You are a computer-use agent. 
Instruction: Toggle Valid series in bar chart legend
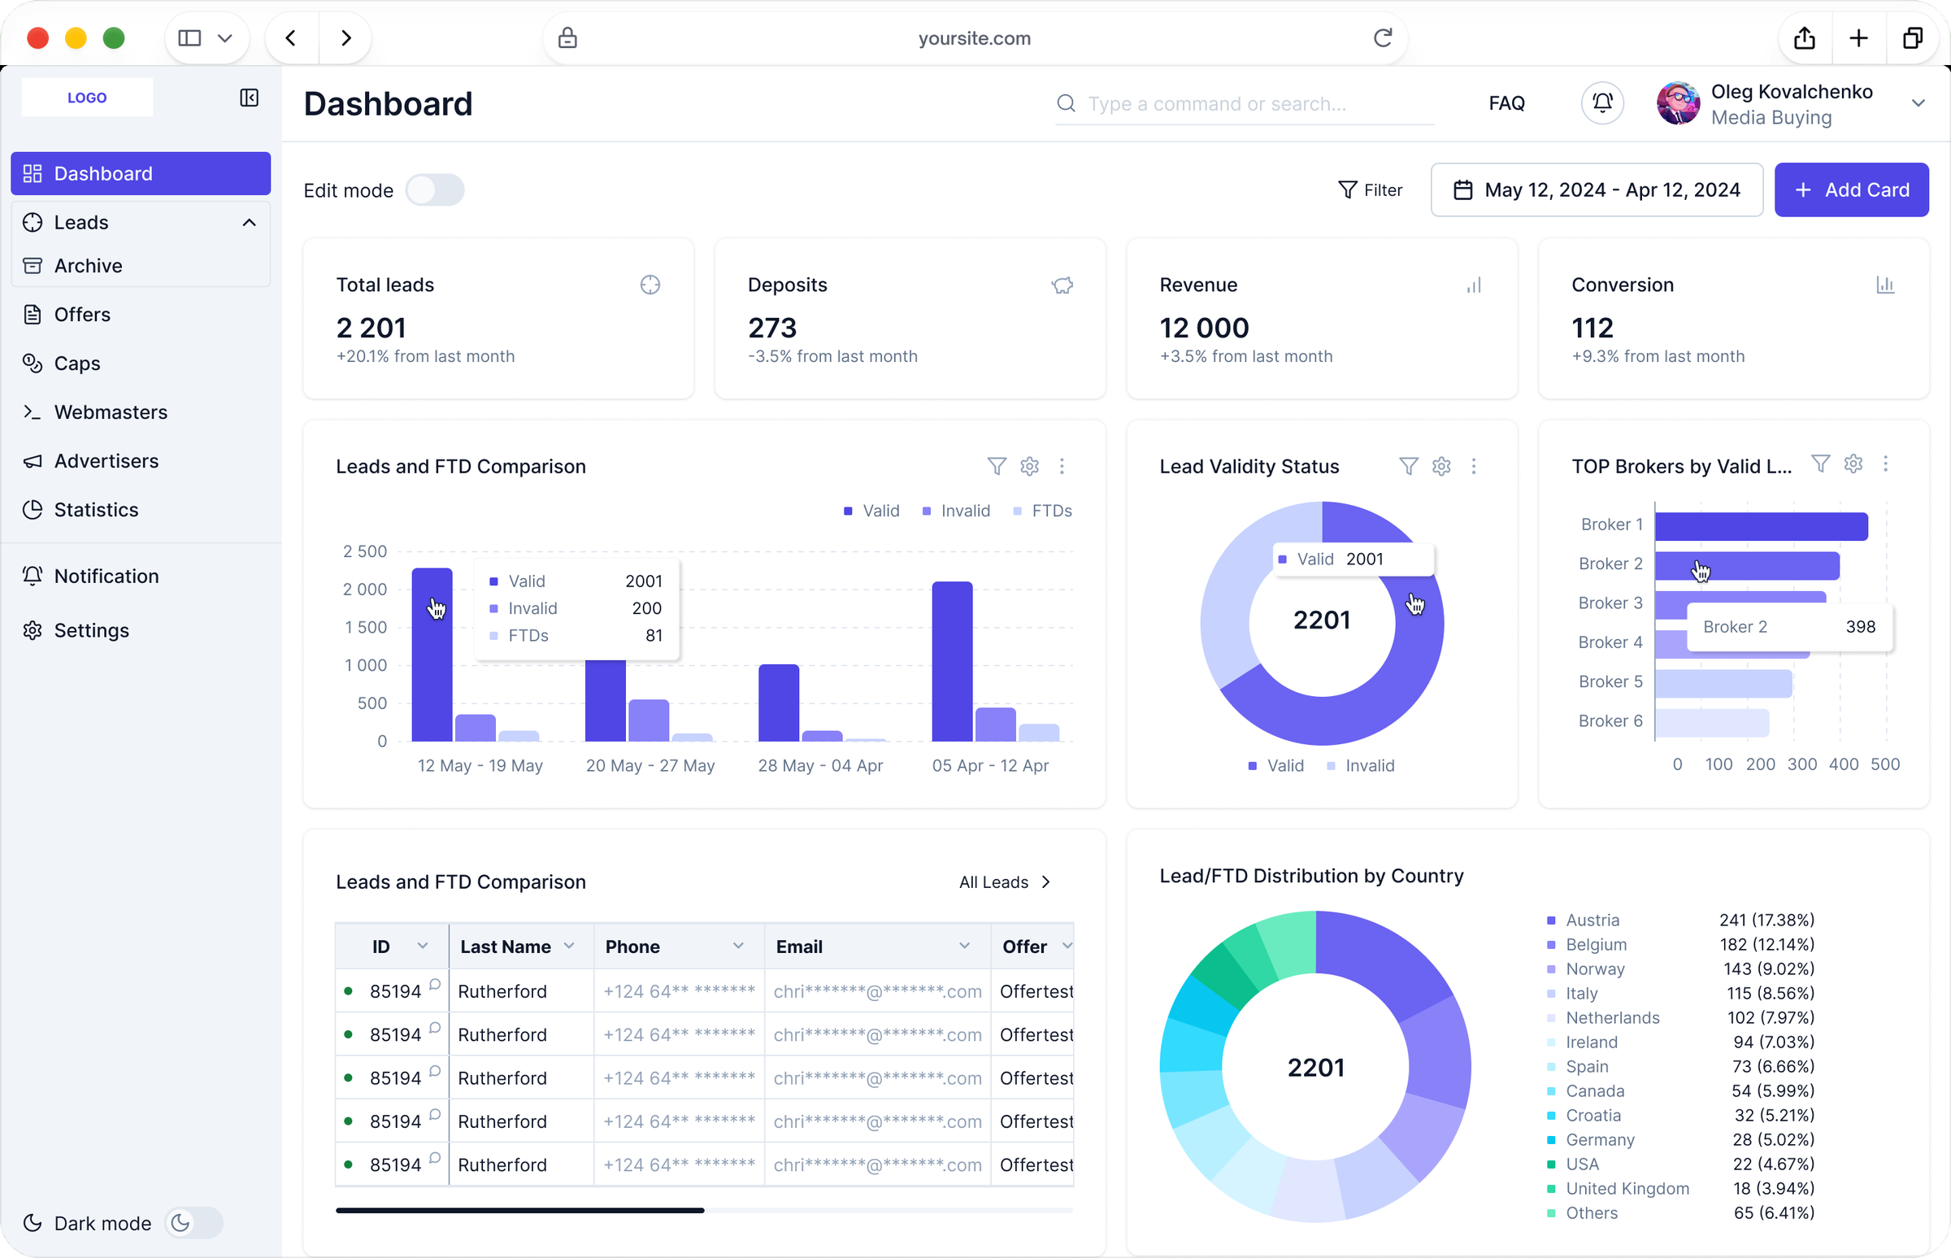(x=871, y=511)
